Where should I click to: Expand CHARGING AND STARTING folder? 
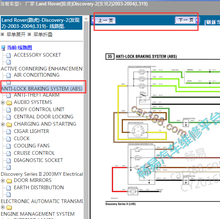click(x=3, y=125)
